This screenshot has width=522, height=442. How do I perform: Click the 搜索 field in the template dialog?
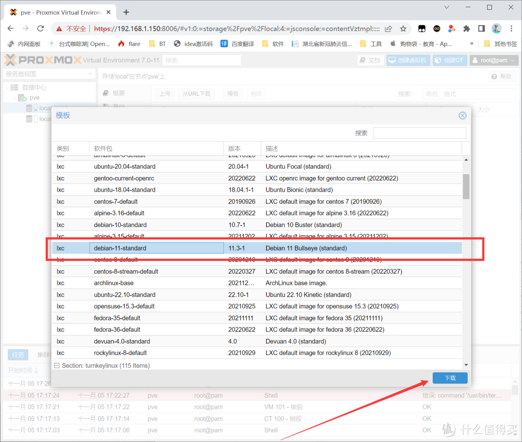pyautogui.click(x=420, y=132)
